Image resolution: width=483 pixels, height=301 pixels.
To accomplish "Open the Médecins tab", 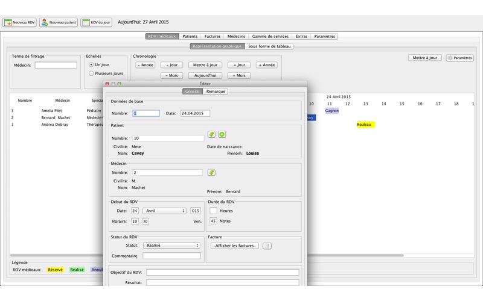I will (236, 36).
